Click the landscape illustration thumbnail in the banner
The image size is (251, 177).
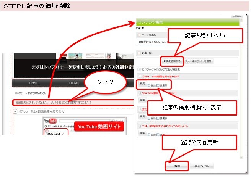point(75,57)
